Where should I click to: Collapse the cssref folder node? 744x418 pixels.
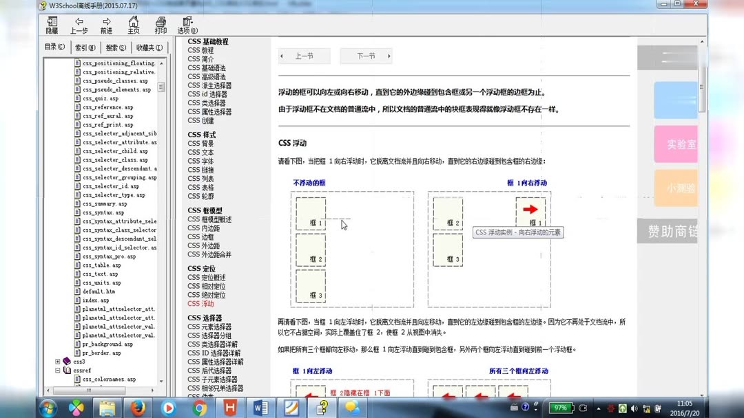(x=58, y=369)
